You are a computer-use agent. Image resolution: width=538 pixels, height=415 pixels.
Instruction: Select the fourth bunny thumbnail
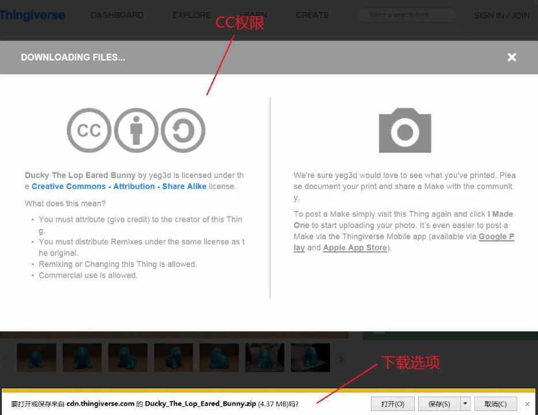pos(173,358)
